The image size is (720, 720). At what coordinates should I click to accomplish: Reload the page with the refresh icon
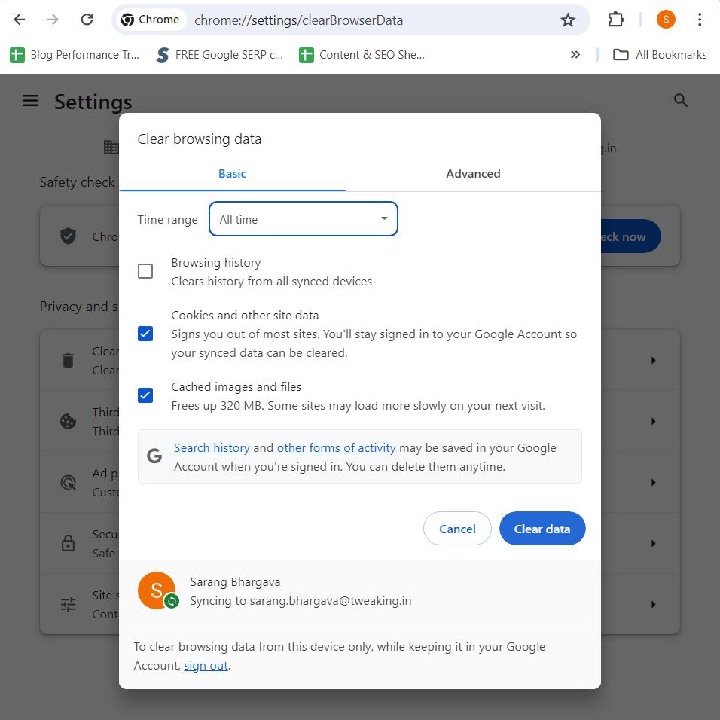click(87, 20)
